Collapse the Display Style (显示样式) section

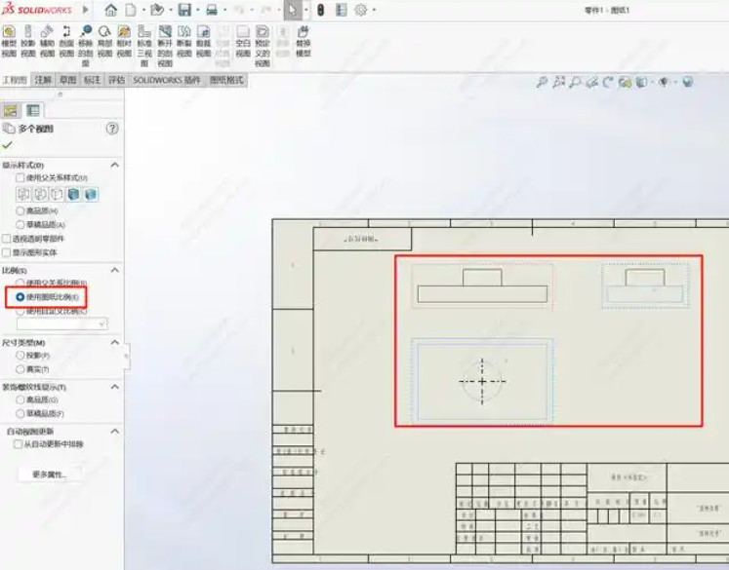[x=115, y=166]
